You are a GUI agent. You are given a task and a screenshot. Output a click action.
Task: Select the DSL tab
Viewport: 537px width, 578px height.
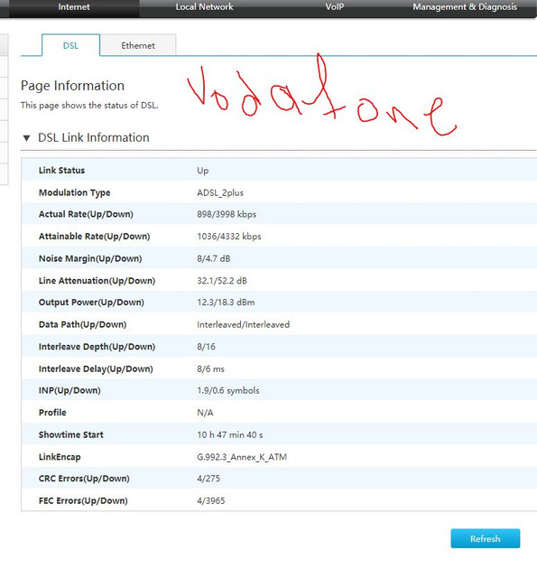[x=70, y=45]
